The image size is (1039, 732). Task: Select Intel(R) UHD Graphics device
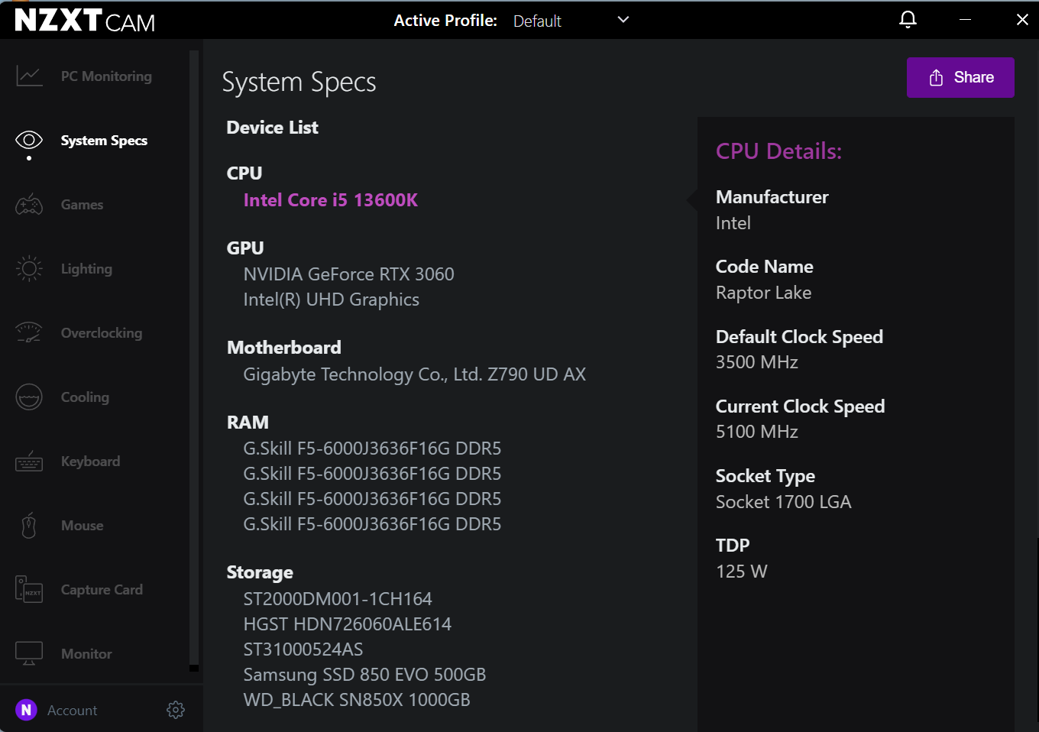[x=331, y=300]
